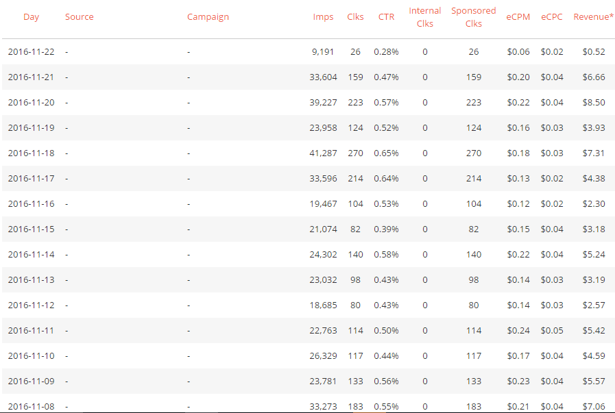Sort by the eCPC column header

point(551,17)
